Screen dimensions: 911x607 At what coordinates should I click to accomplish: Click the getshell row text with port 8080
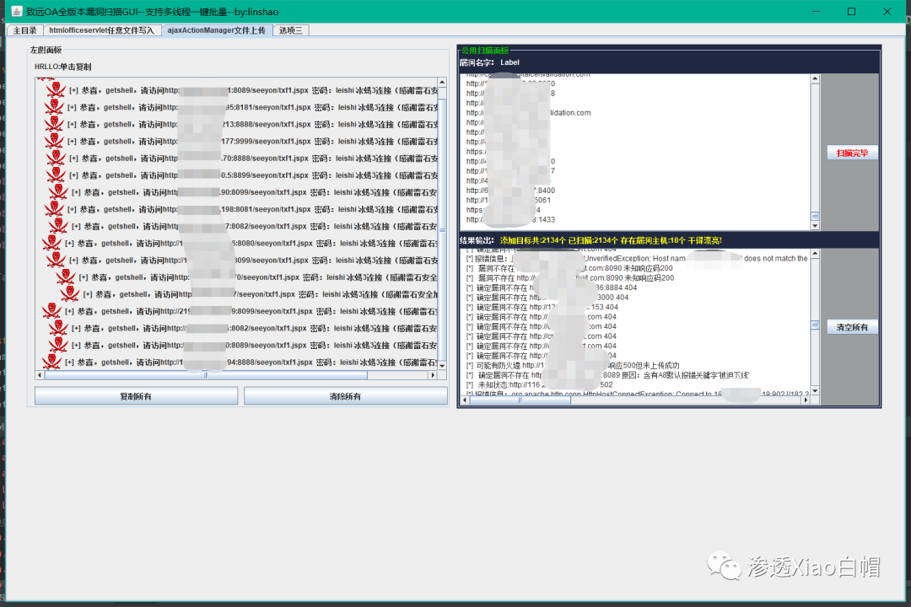point(251,243)
